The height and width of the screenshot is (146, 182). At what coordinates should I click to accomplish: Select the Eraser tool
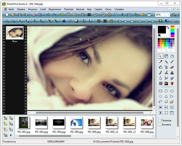[x=172, y=67]
